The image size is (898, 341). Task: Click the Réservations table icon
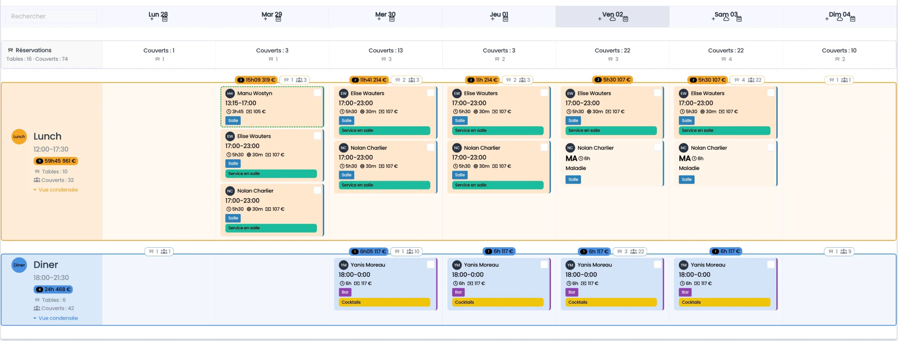(10, 50)
